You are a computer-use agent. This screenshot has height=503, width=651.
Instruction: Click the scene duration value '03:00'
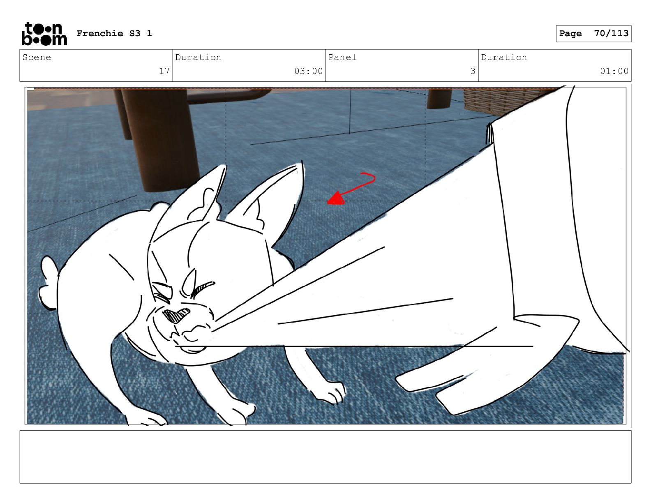[308, 71]
